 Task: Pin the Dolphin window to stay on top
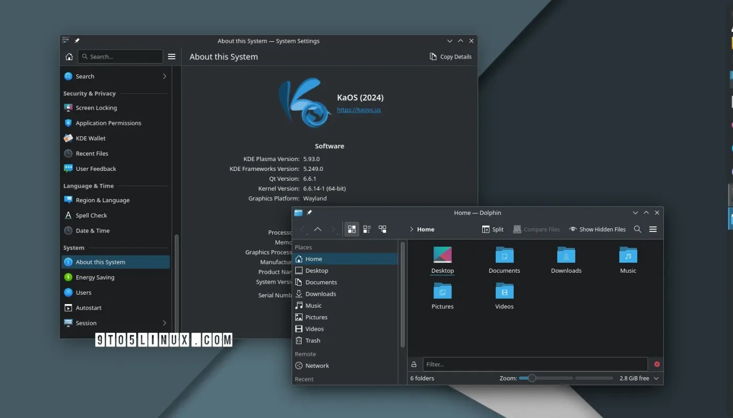coord(309,213)
